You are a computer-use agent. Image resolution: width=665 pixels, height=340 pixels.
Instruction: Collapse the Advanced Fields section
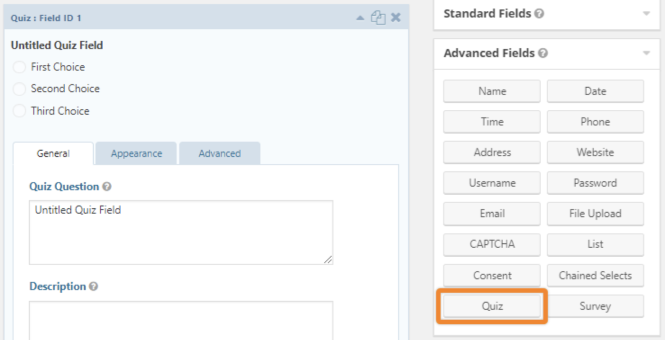647,53
